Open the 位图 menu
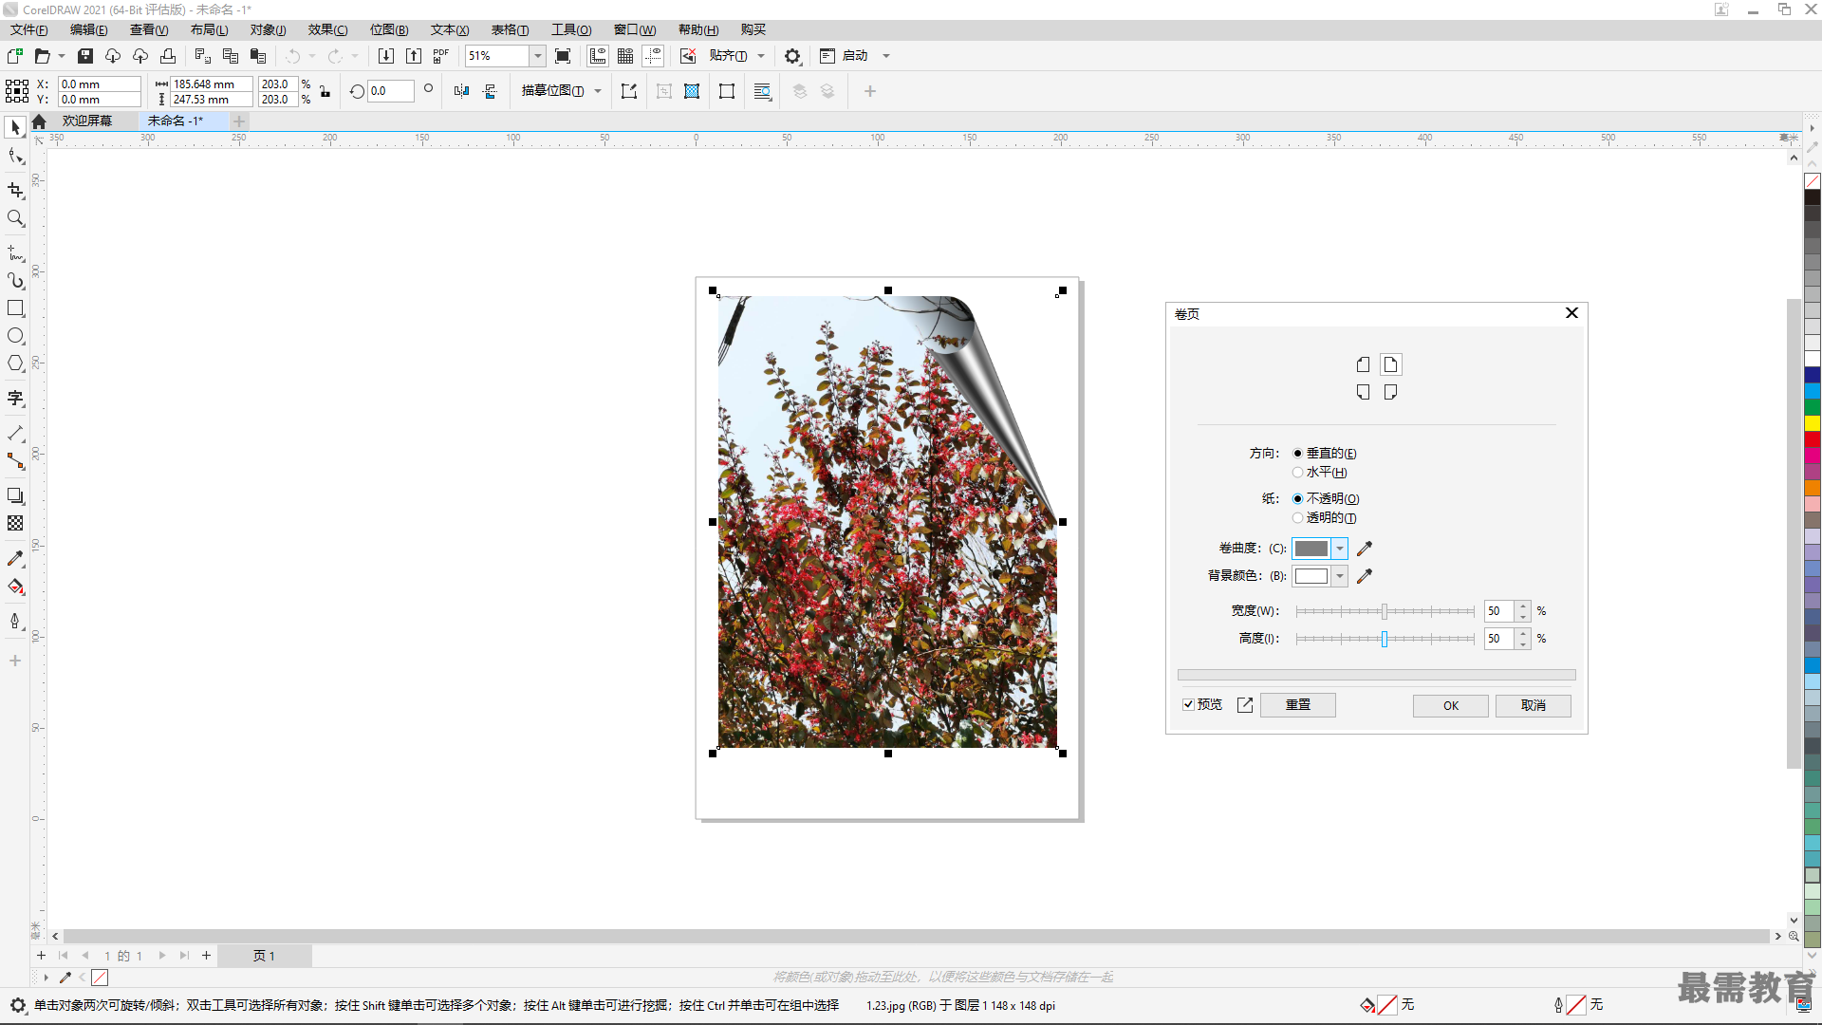 389,29
